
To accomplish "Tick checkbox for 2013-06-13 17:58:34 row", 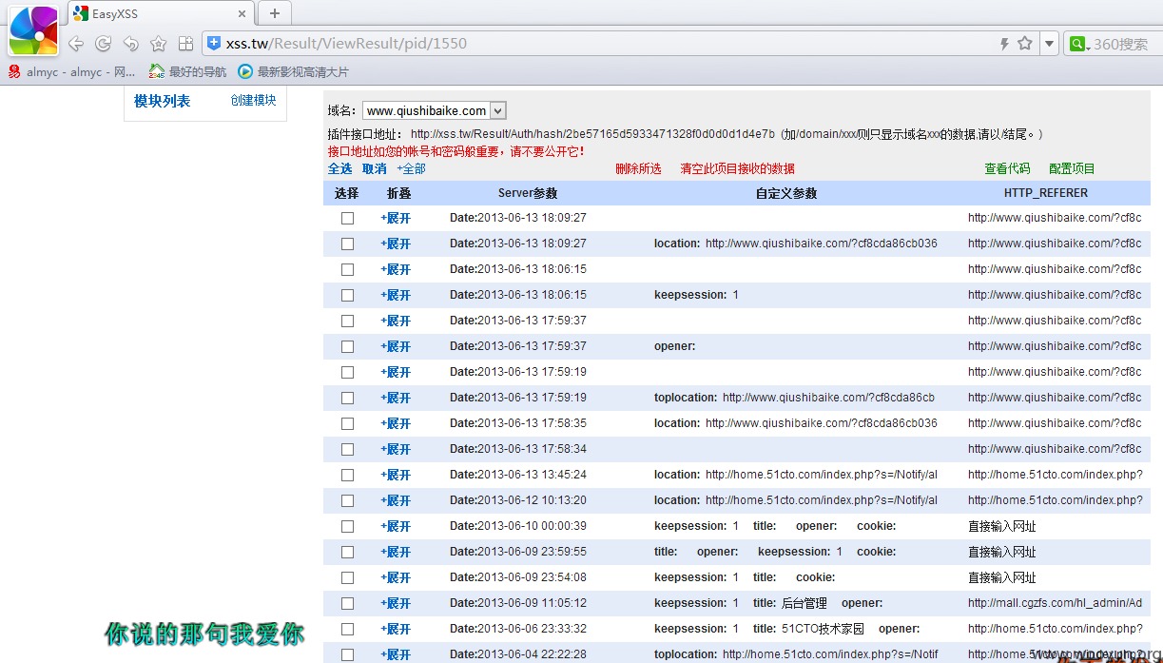I will [347, 449].
